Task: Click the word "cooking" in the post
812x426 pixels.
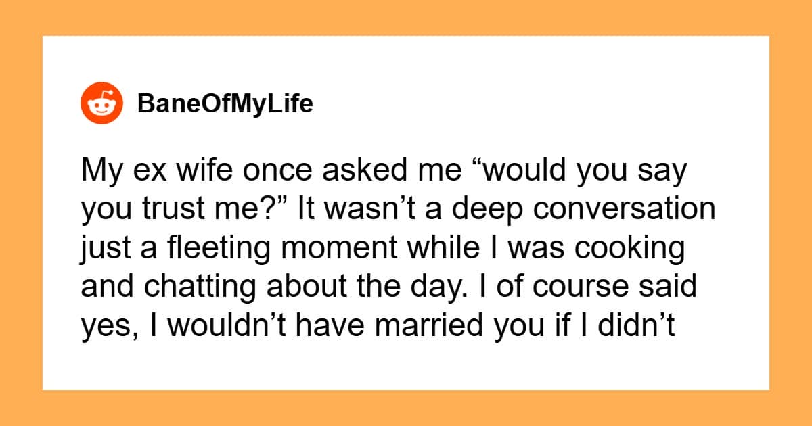Action: pyautogui.click(x=635, y=249)
